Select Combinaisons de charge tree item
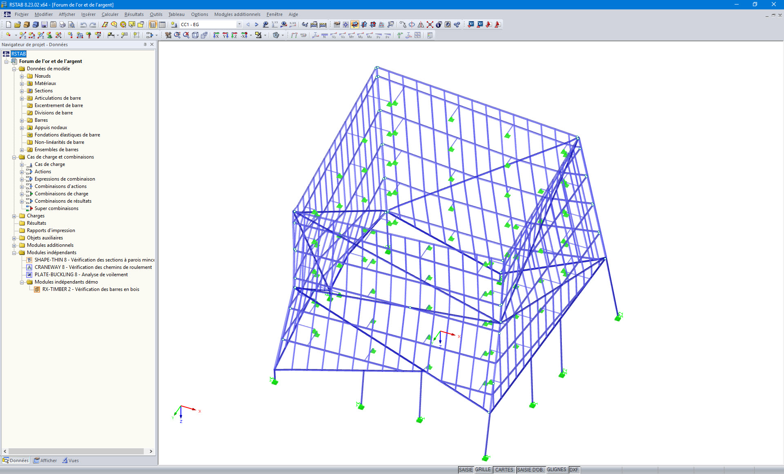Viewport: 784px width, 474px height. click(61, 194)
